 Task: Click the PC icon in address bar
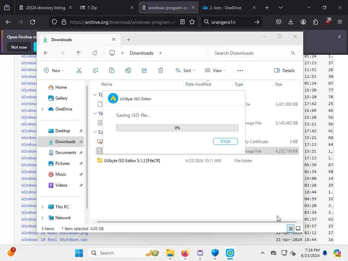coord(112,53)
